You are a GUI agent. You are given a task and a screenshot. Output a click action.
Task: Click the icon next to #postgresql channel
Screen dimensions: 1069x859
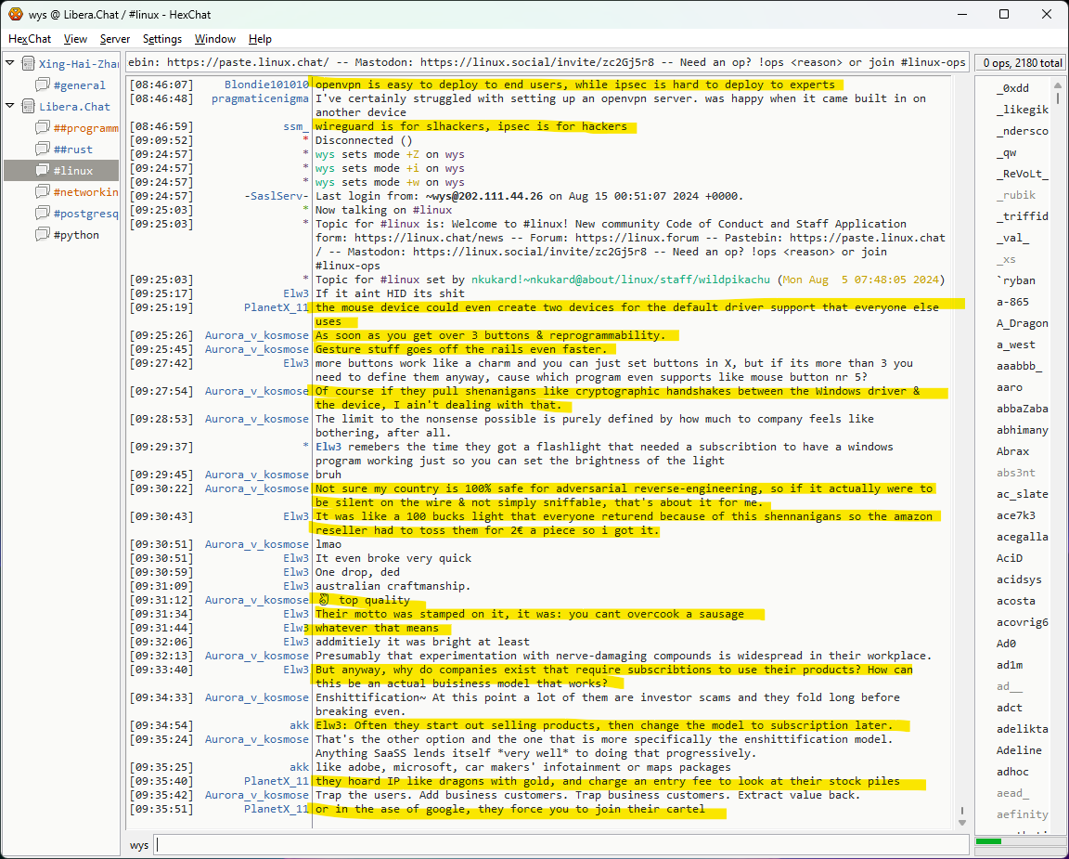click(43, 214)
